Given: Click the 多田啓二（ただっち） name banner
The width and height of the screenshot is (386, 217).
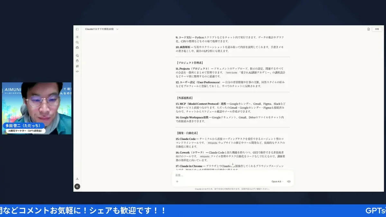Looking at the screenshot, I should [x=23, y=126].
